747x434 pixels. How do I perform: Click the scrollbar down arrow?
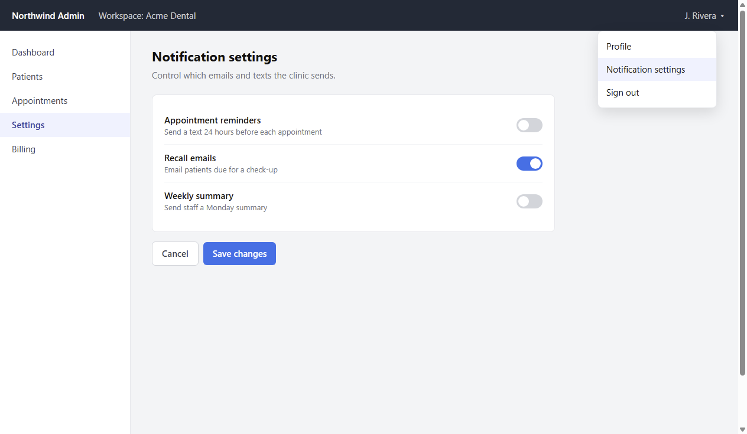pos(742,429)
